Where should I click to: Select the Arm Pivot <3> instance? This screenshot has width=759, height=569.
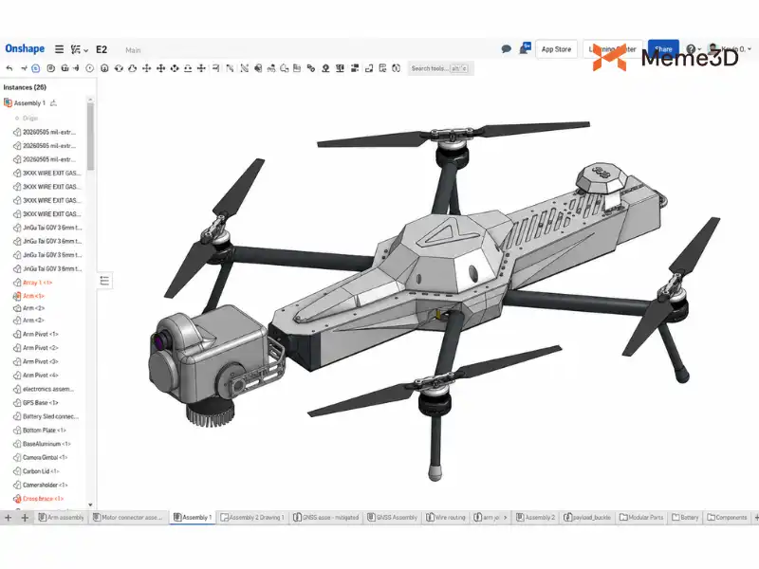point(40,361)
